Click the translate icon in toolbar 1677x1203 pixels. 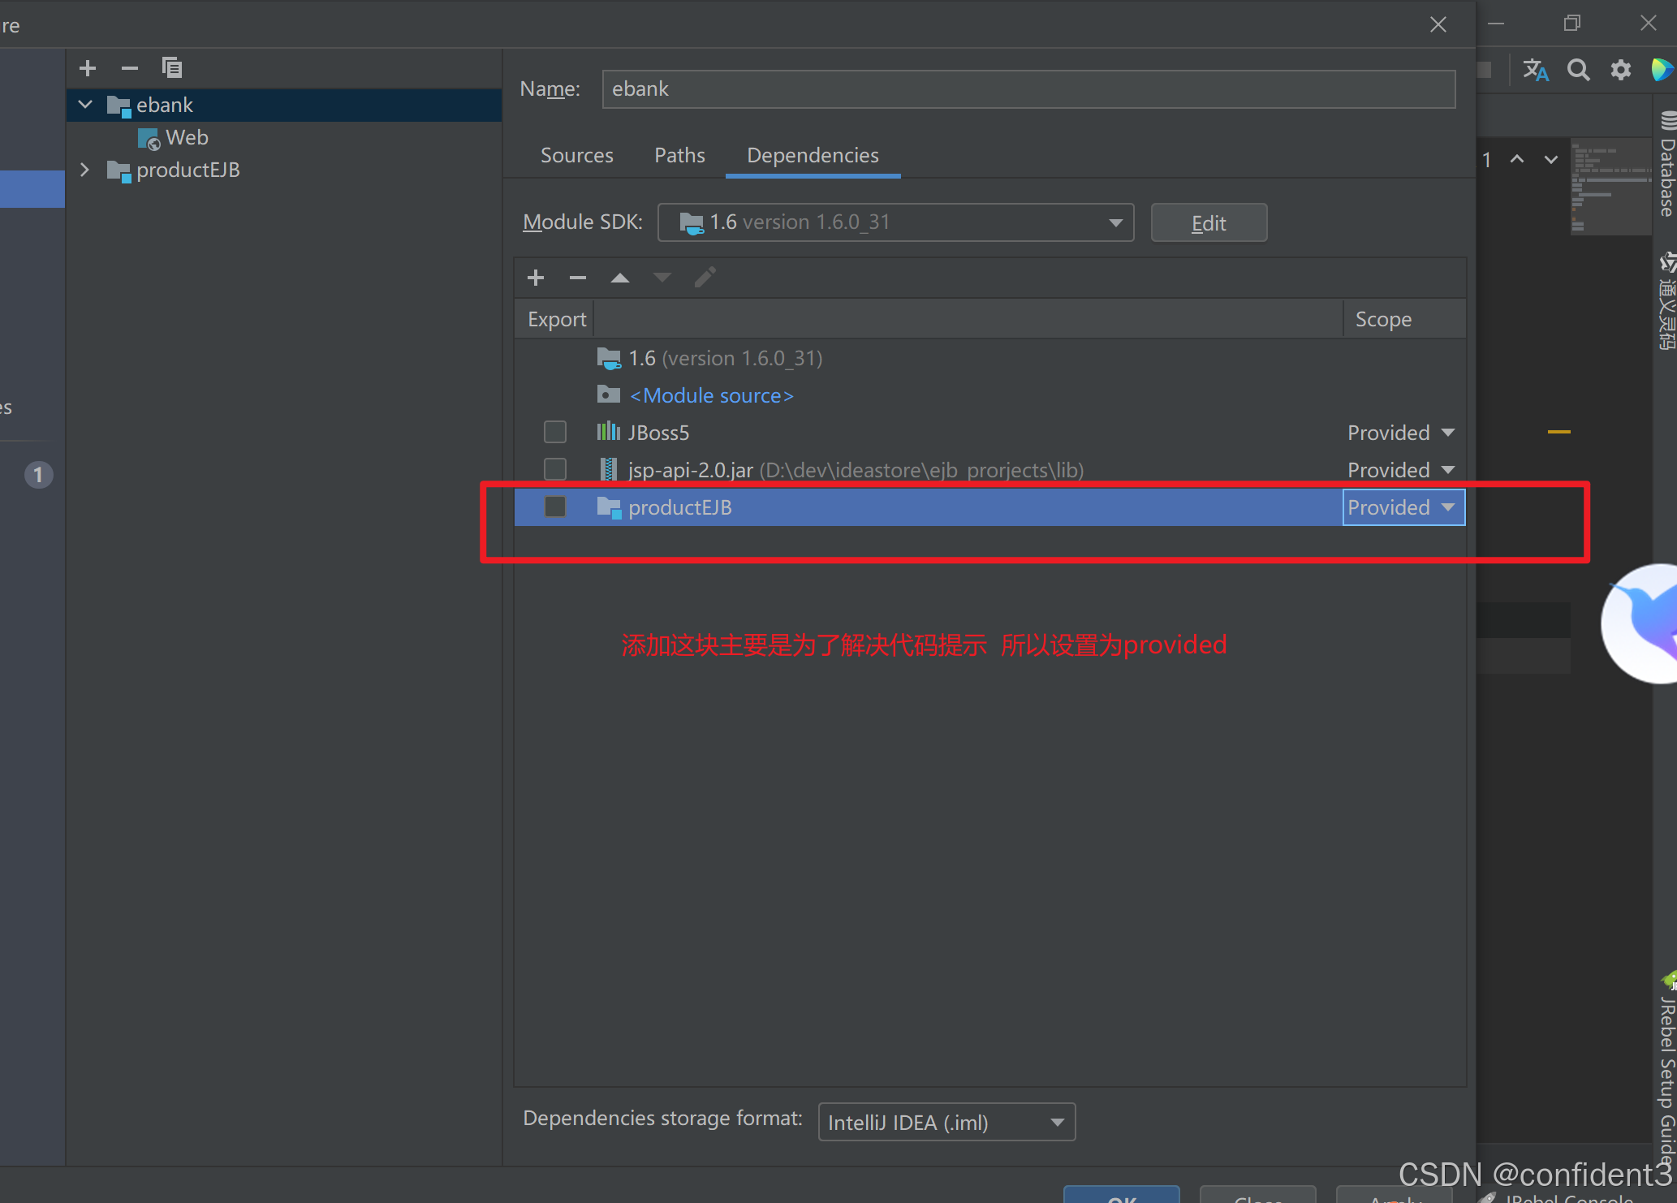pyautogui.click(x=1535, y=70)
